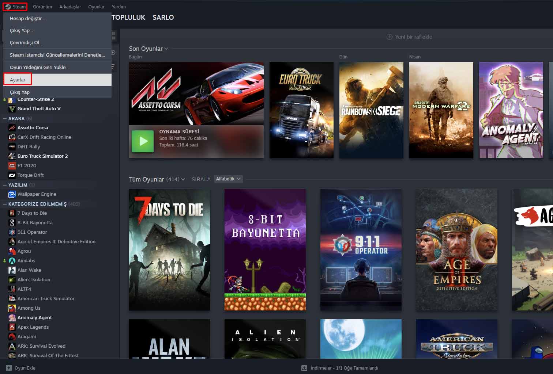Click the Wallpaper Engine sidebar icon
The image size is (553, 374).
point(12,194)
